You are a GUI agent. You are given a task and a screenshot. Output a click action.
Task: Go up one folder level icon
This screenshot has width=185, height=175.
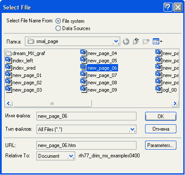point(136,42)
